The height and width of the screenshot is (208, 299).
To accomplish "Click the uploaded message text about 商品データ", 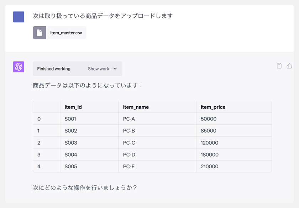I will (x=103, y=16).
